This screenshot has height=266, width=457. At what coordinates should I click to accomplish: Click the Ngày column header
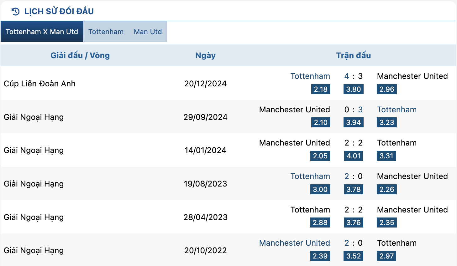click(205, 55)
